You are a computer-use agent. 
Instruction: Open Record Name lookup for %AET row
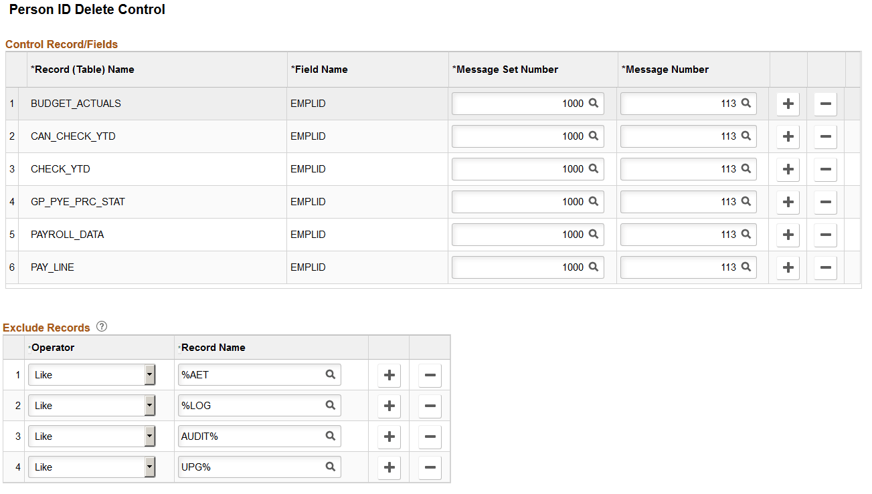[x=331, y=374]
